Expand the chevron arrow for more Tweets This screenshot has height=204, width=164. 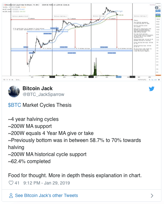[152, 196]
